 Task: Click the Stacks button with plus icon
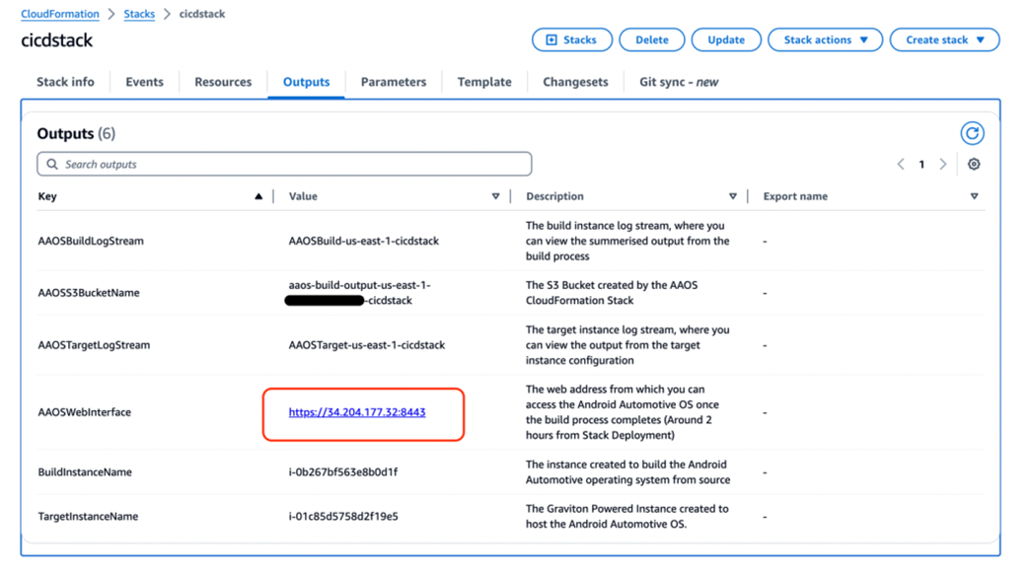tap(571, 40)
